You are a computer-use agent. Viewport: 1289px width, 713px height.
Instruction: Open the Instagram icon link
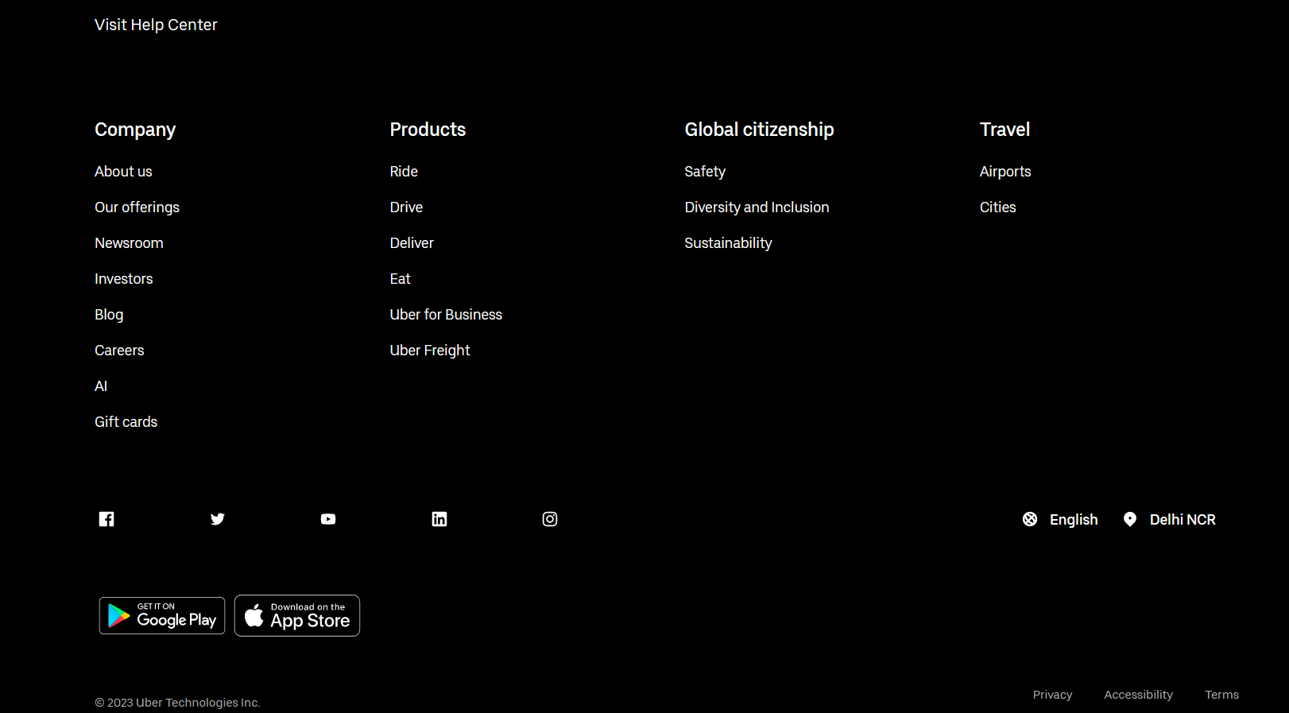click(x=550, y=519)
